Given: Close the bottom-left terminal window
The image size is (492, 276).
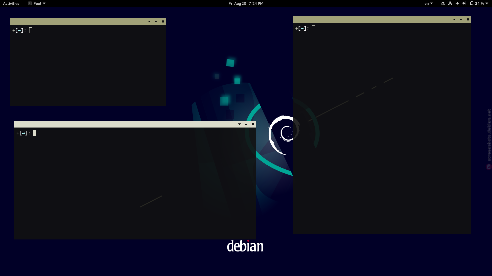Looking at the screenshot, I should point(253,124).
